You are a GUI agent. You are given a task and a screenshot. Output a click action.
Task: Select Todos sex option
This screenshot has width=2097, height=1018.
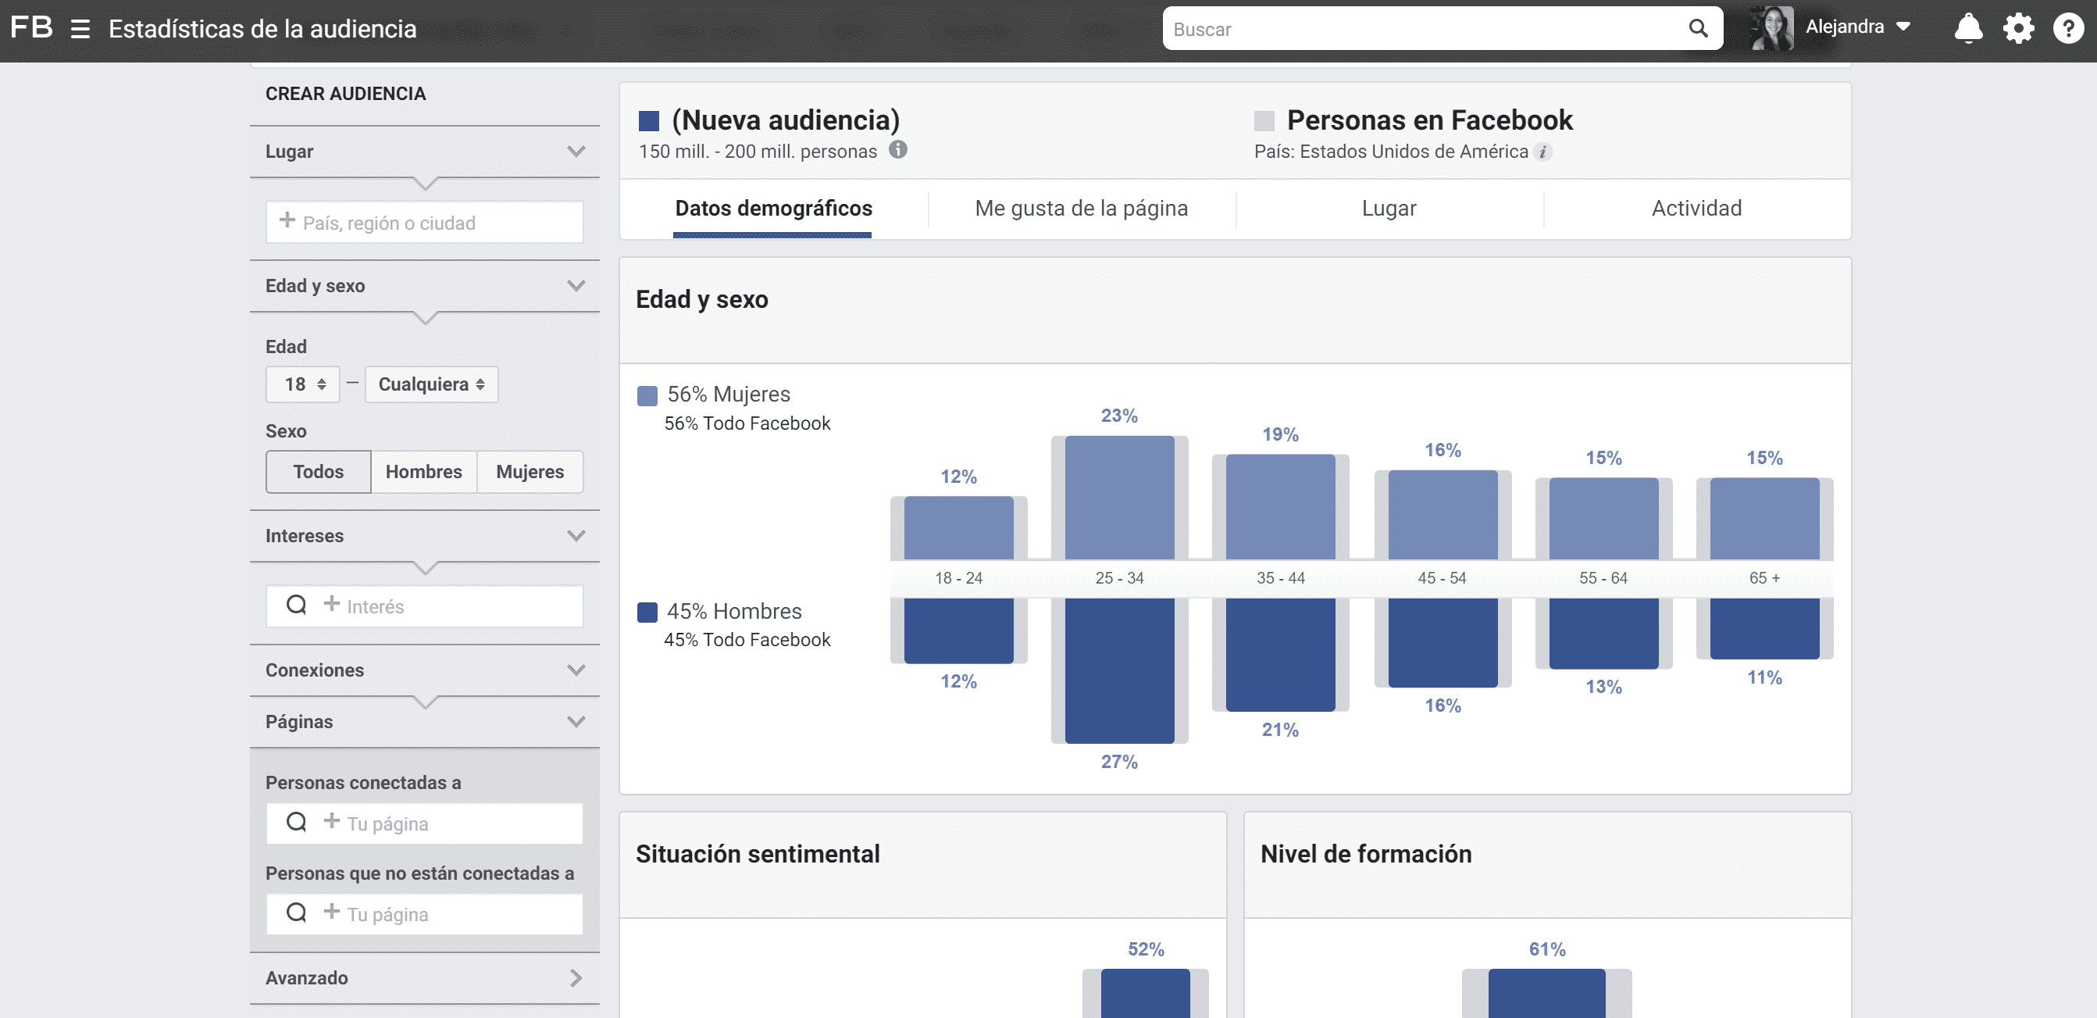[319, 473]
